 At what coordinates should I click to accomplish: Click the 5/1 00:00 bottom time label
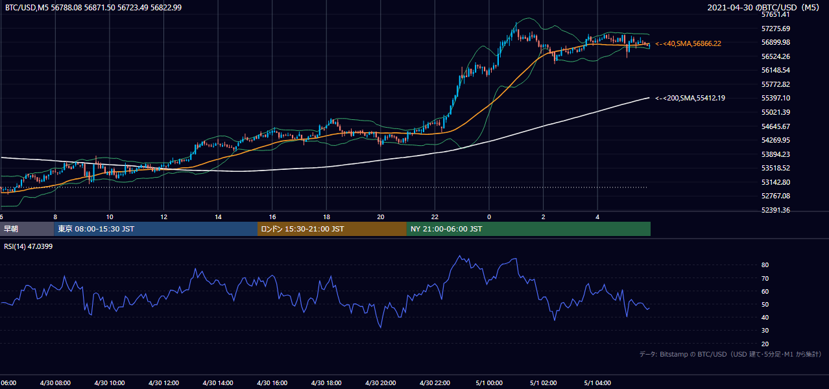(x=489, y=383)
